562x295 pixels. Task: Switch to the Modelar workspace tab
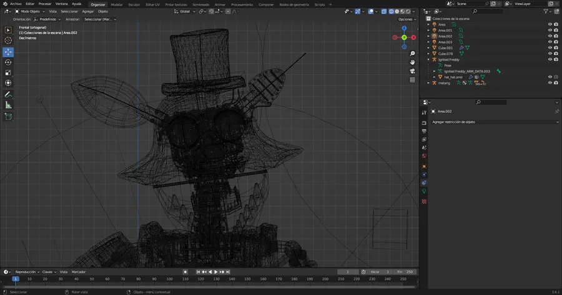(117, 4)
